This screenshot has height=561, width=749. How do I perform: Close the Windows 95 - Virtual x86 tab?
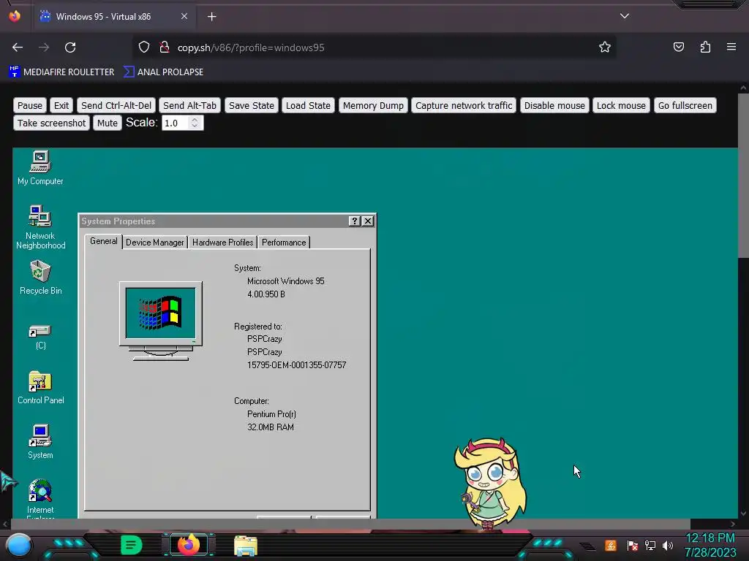tap(184, 16)
